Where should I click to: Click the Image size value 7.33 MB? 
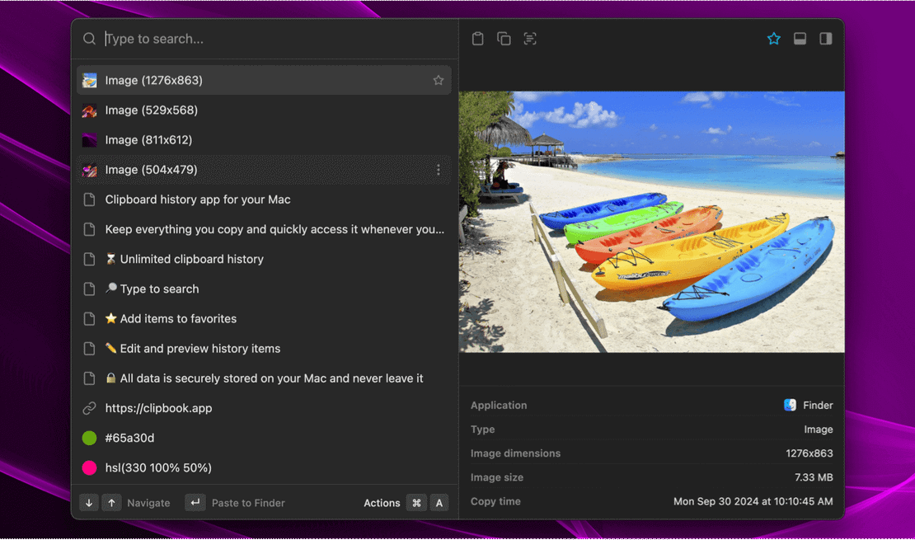[x=814, y=477]
